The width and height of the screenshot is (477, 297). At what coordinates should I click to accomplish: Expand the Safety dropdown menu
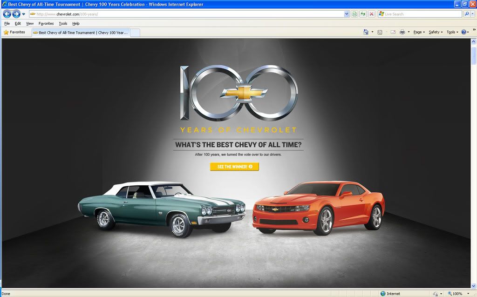point(436,32)
